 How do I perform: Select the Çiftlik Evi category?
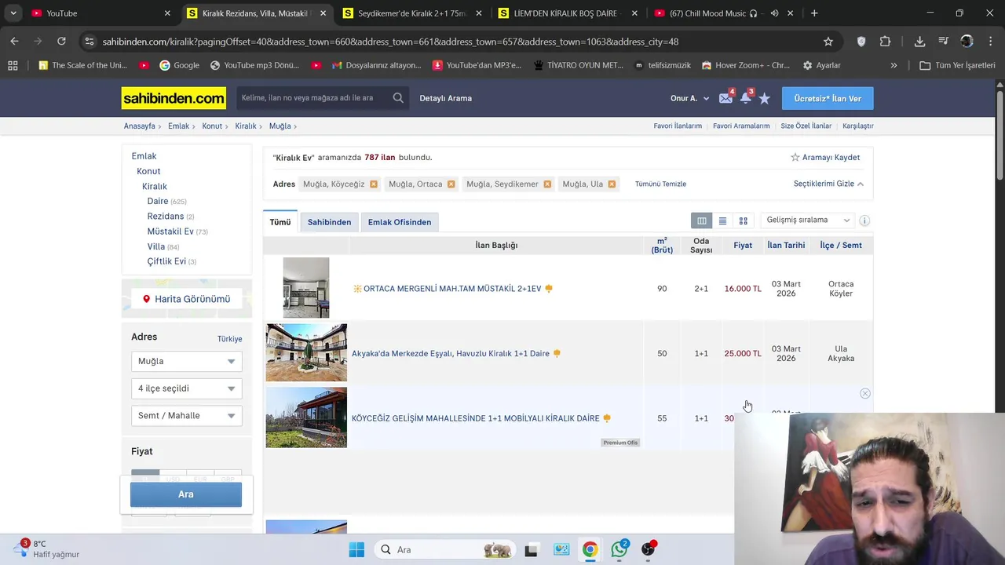[166, 261]
